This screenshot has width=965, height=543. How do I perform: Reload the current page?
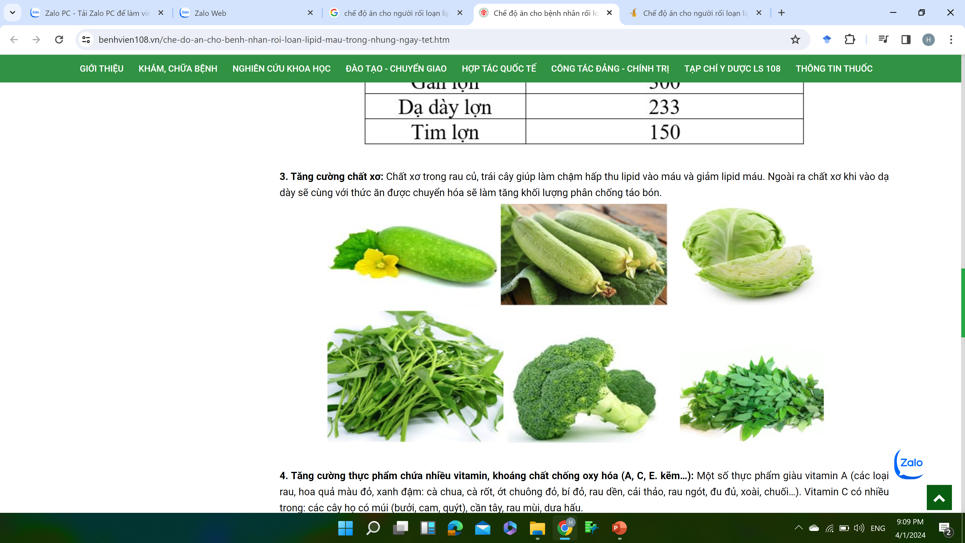[59, 39]
